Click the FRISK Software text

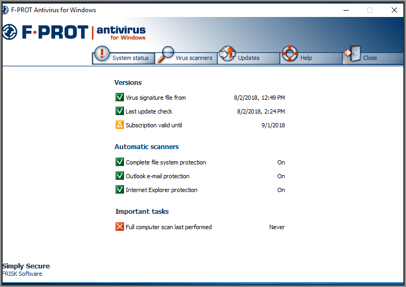point(22,274)
